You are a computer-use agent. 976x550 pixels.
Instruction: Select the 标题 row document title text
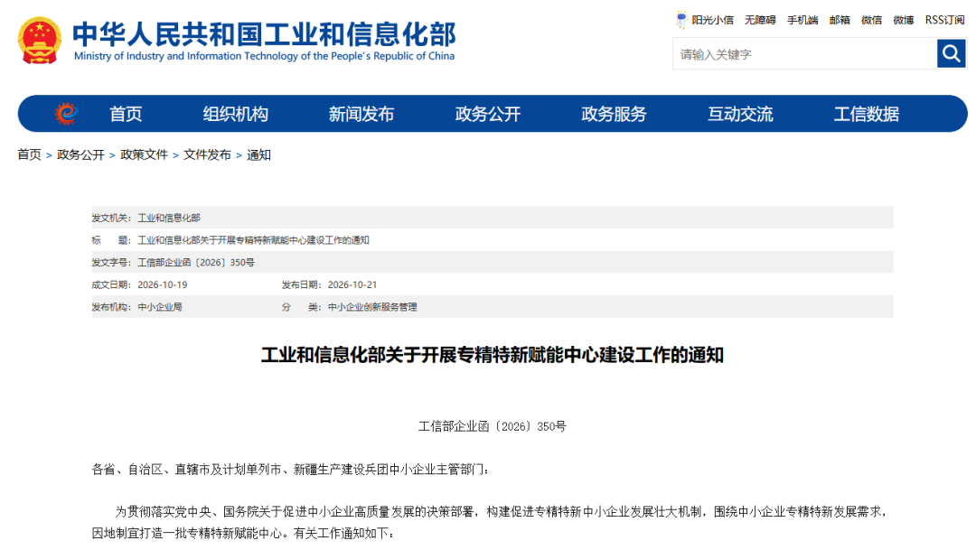253,240
